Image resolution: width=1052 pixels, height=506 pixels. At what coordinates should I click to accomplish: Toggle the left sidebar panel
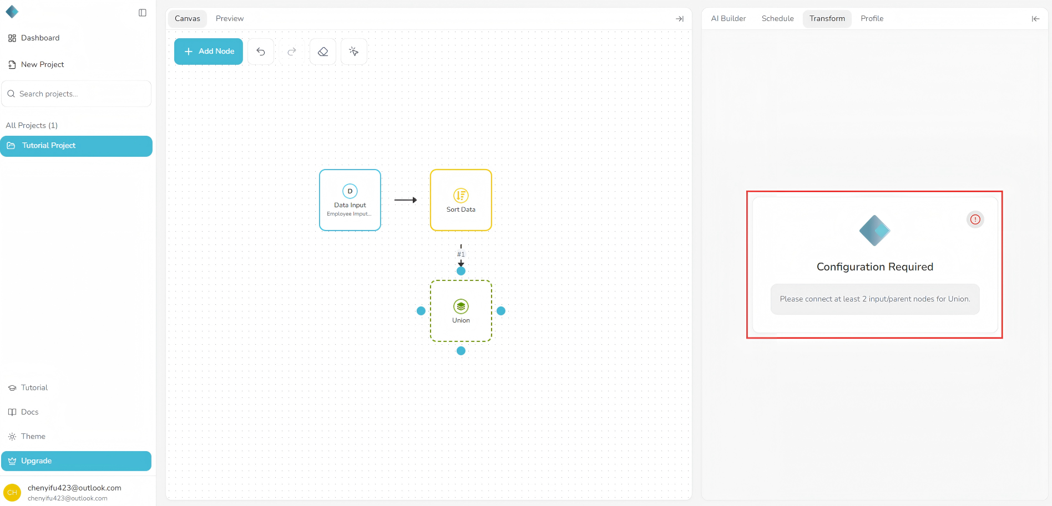click(x=143, y=13)
